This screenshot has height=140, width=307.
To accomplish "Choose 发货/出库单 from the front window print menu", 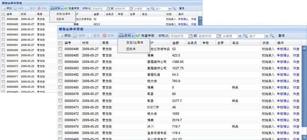I will click(135, 43).
